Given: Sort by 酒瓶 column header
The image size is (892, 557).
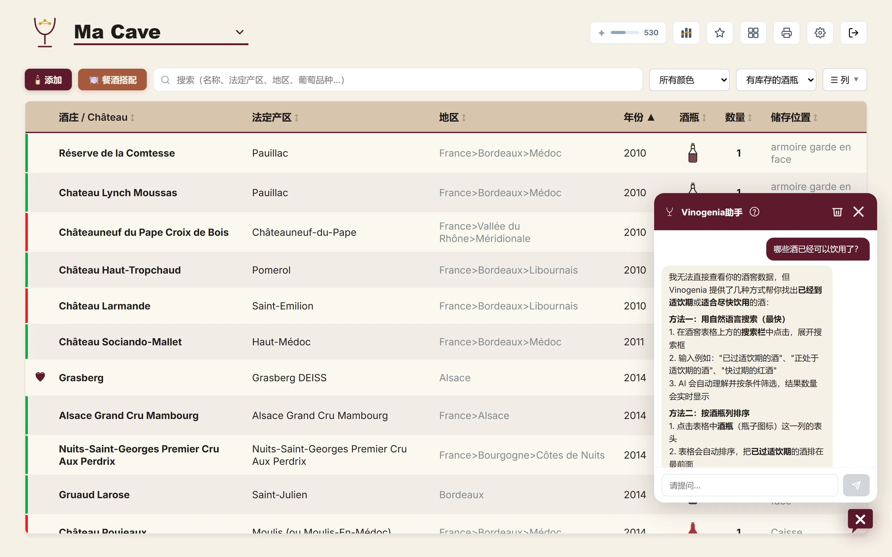Looking at the screenshot, I should tap(693, 118).
